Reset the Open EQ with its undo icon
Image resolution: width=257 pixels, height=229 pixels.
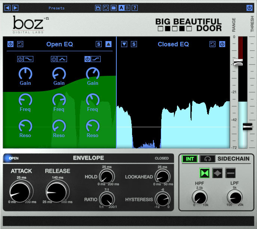point(21,44)
